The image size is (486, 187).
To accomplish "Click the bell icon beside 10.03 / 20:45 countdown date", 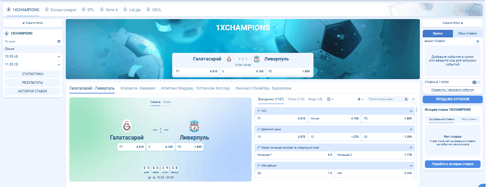I will [154, 178].
